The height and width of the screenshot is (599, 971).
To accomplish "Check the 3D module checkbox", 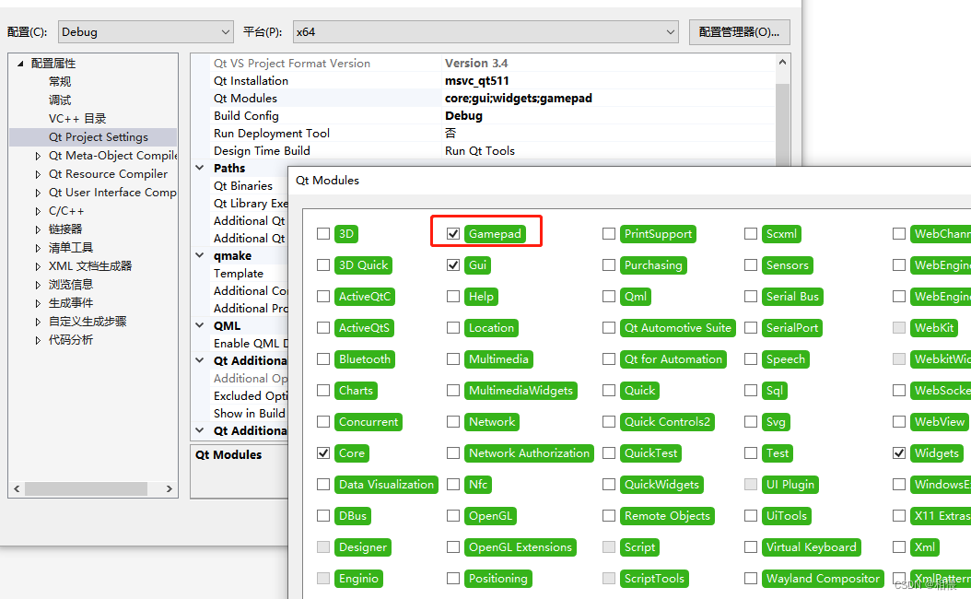I will coord(323,233).
